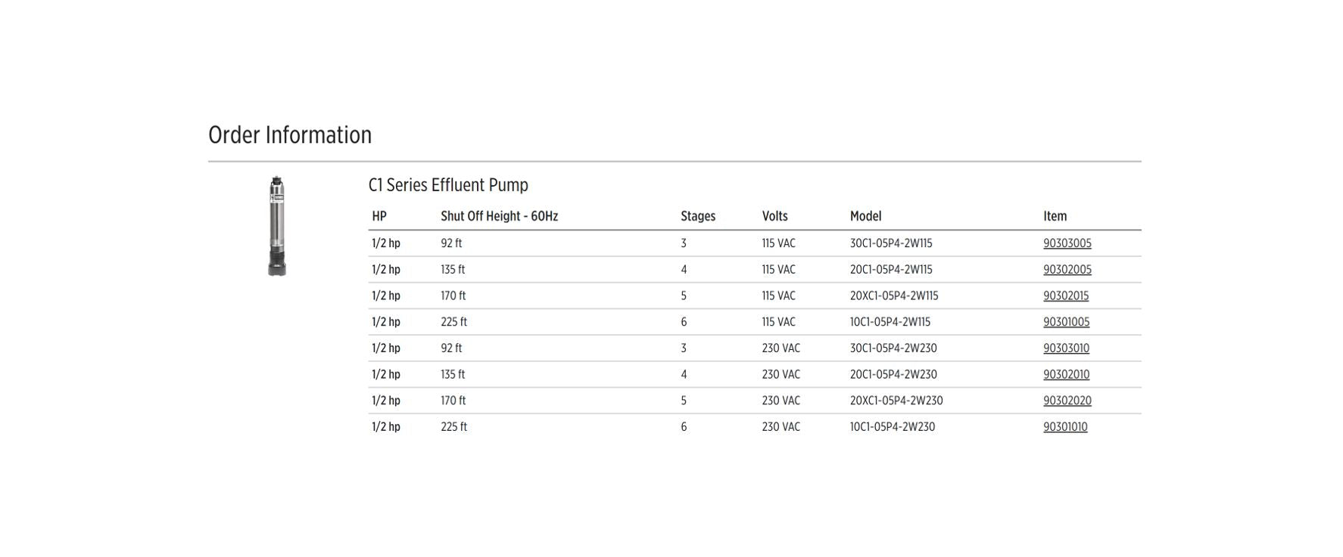Click the Stages column header
1343x557 pixels.
[697, 216]
